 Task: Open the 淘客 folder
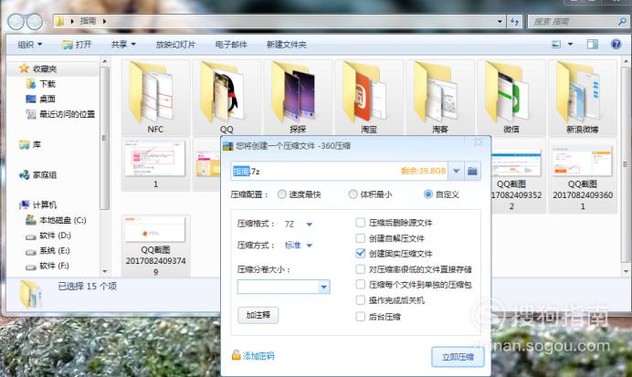(439, 98)
